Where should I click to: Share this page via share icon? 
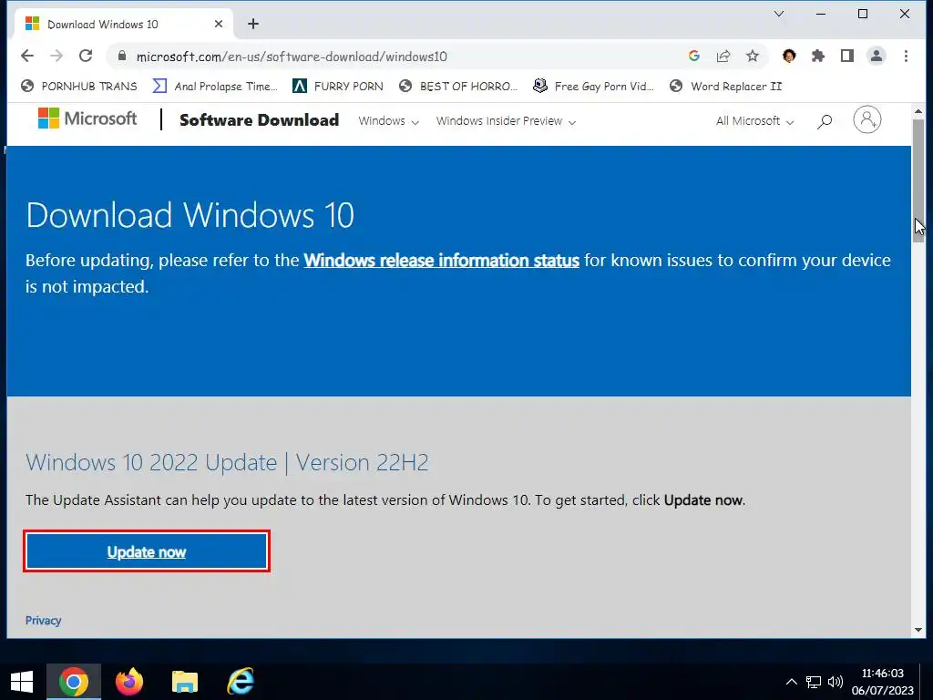coord(723,56)
